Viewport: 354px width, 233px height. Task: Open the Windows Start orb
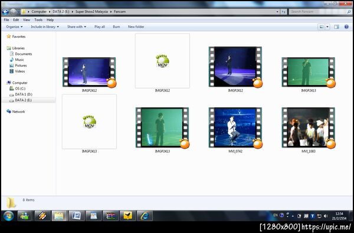9,216
